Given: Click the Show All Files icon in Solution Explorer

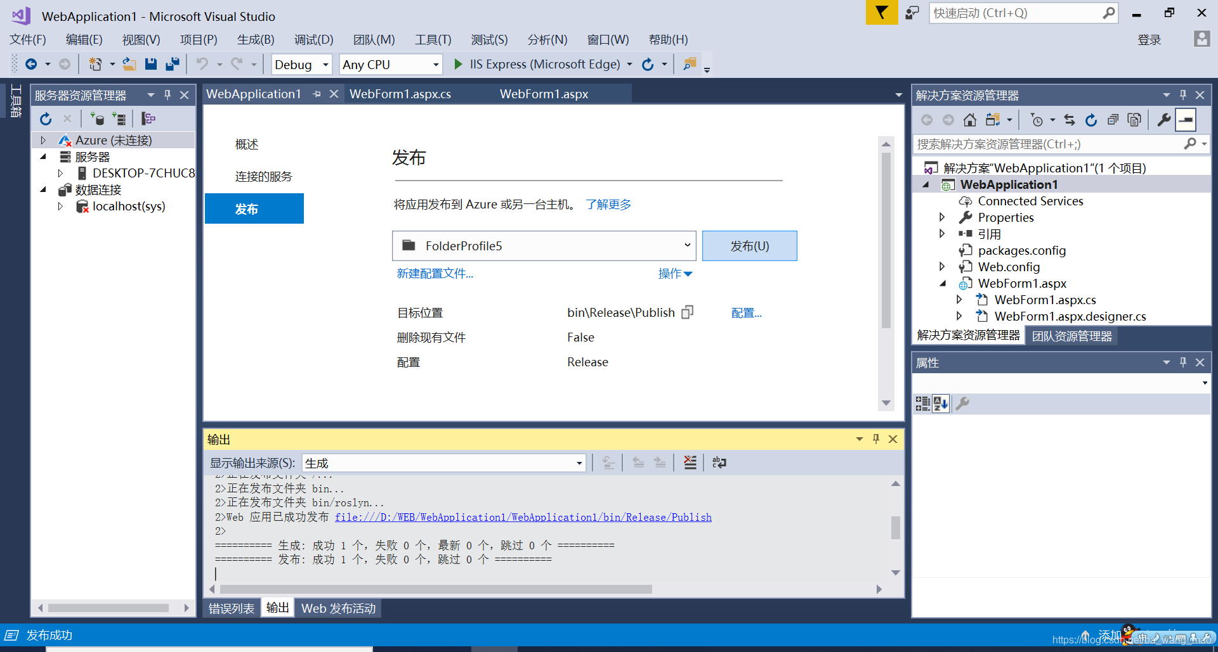Looking at the screenshot, I should [x=1134, y=120].
